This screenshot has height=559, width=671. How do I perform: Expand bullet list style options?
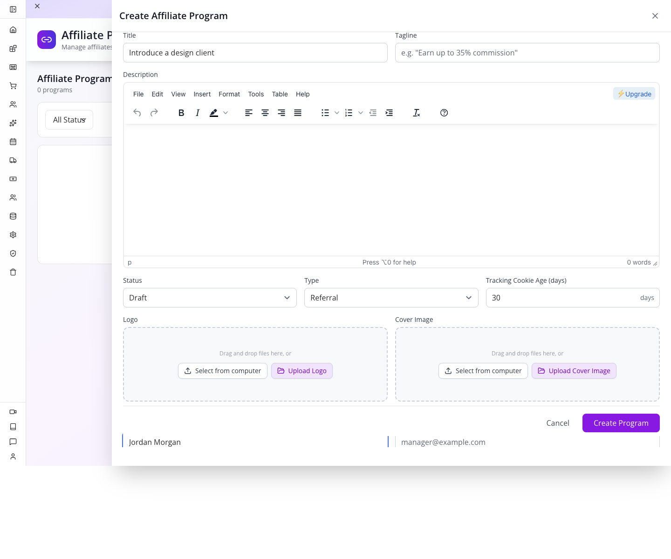[x=337, y=113]
